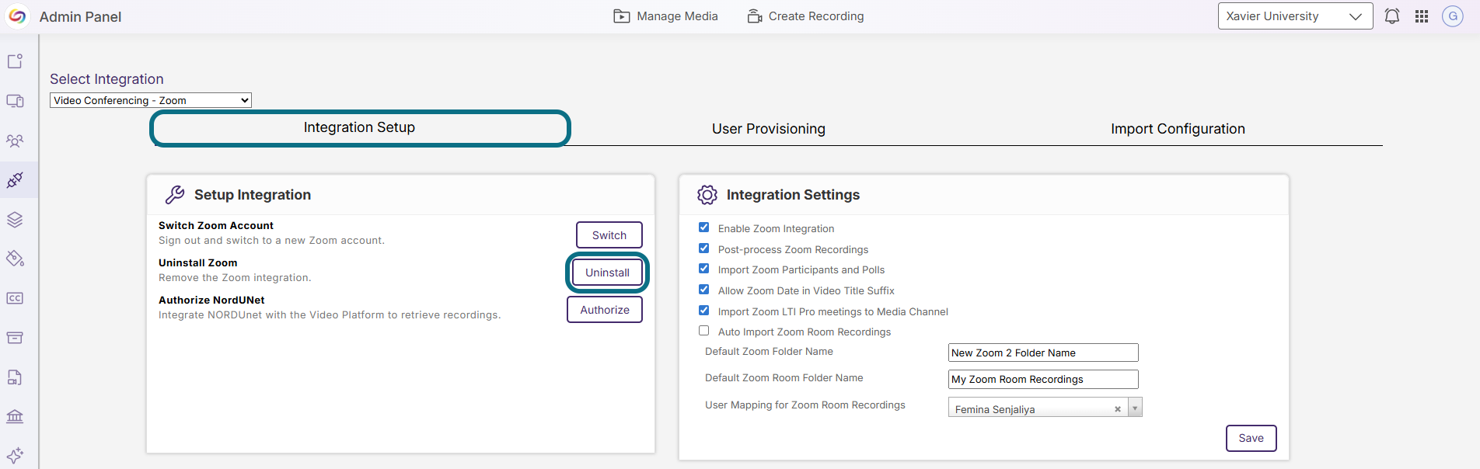Click the app logo next to Admin Panel
1480x469 pixels.
17,16
